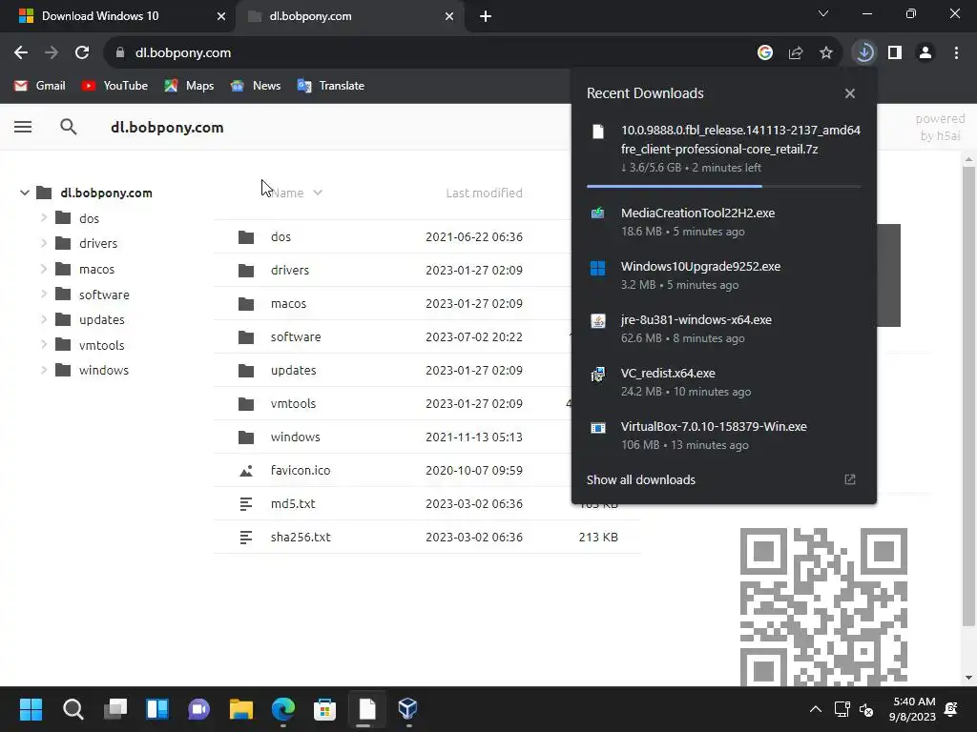
Task: Expand the vmtools folder in tree
Action: [44, 345]
